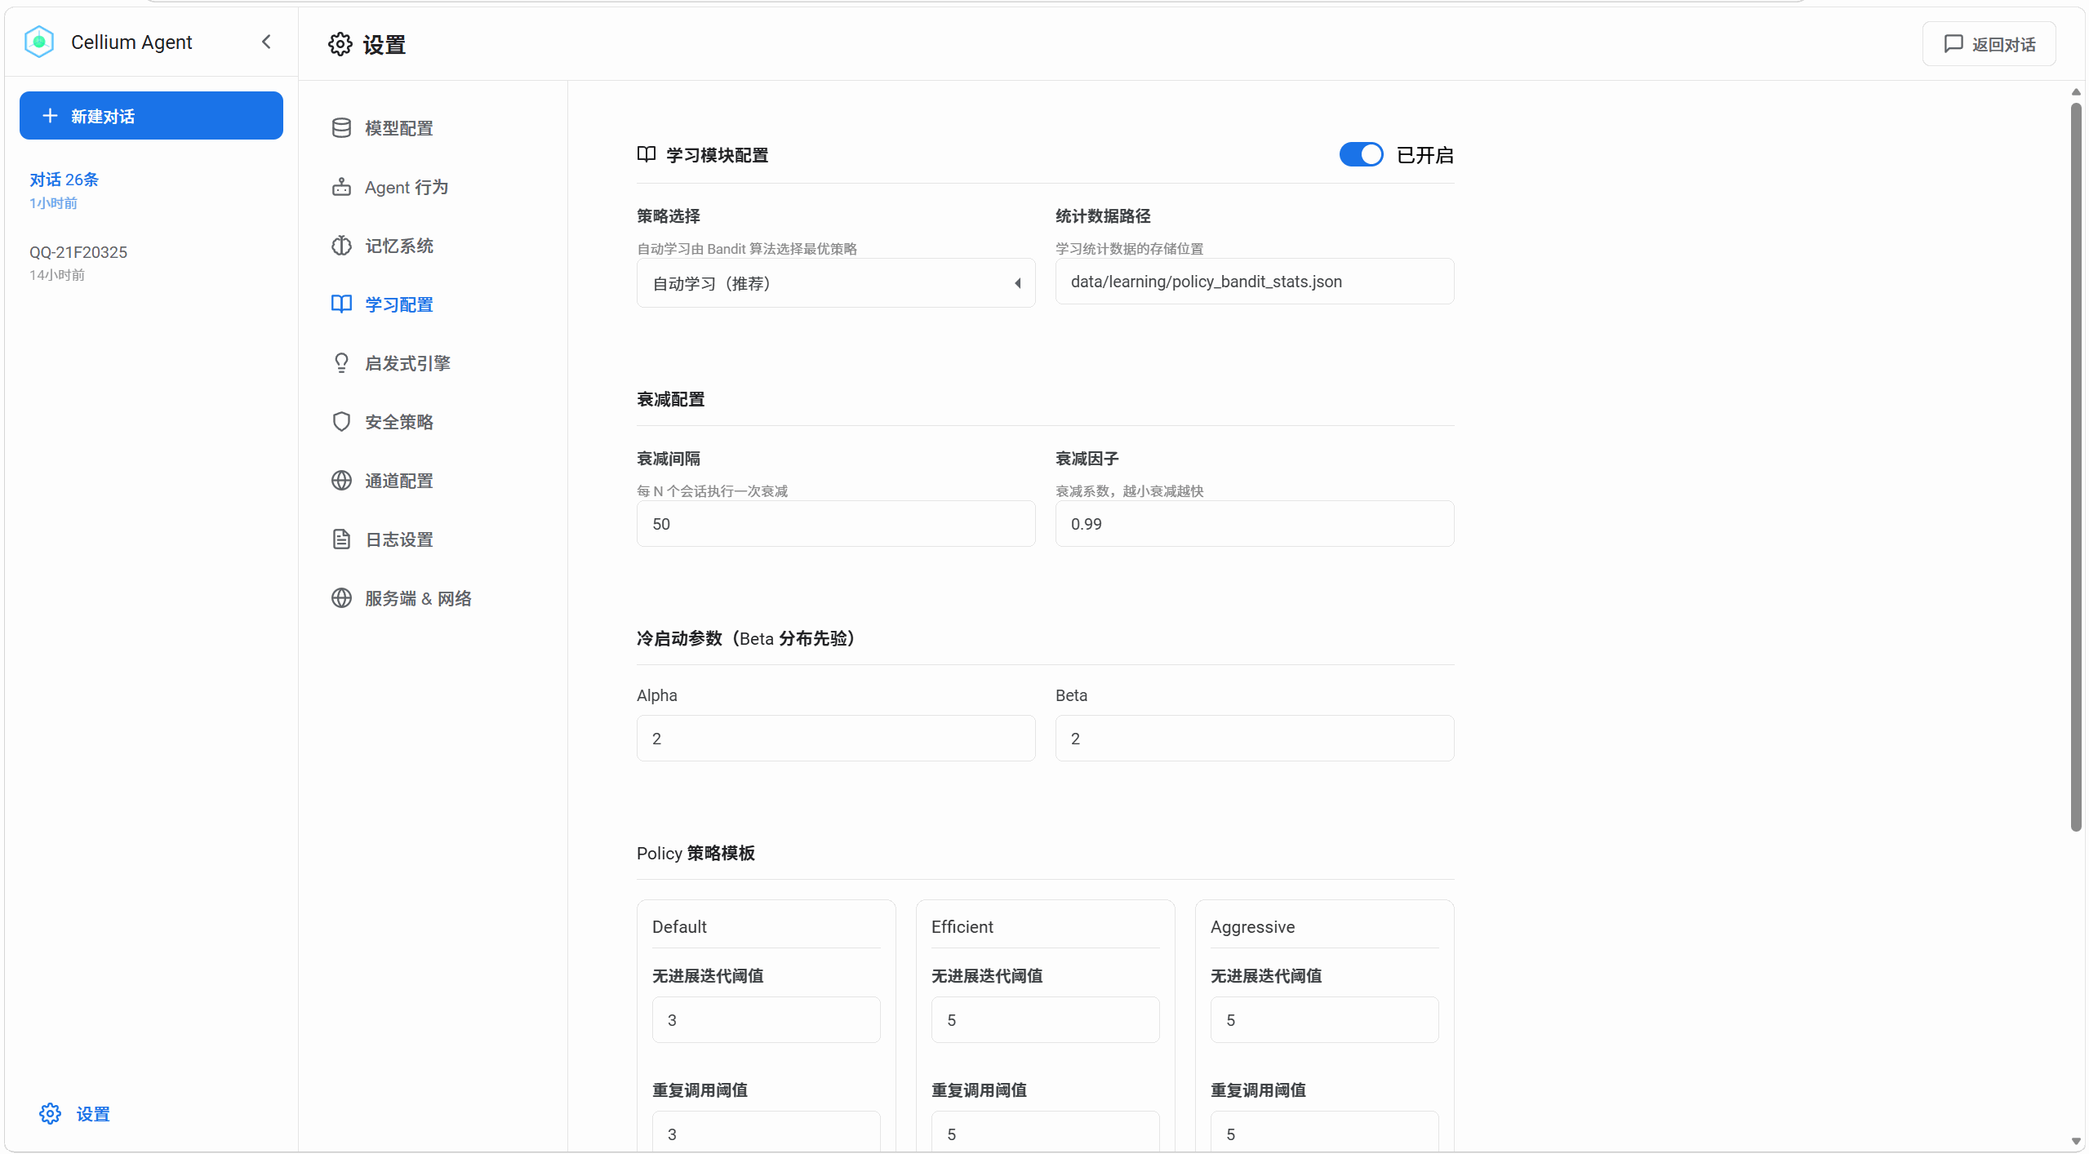Click the Default card title
This screenshot has height=1154, width=2089.
click(679, 927)
